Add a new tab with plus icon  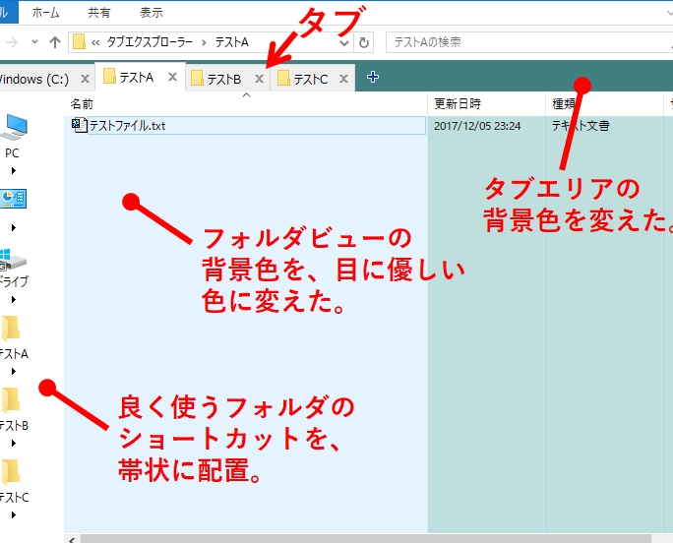(x=372, y=78)
